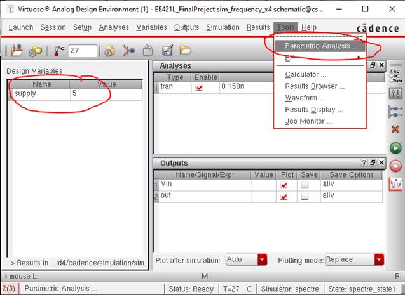Image resolution: width=405 pixels, height=295 pixels.
Task: Toggle the Plot checkbox for out
Action: coord(284,197)
